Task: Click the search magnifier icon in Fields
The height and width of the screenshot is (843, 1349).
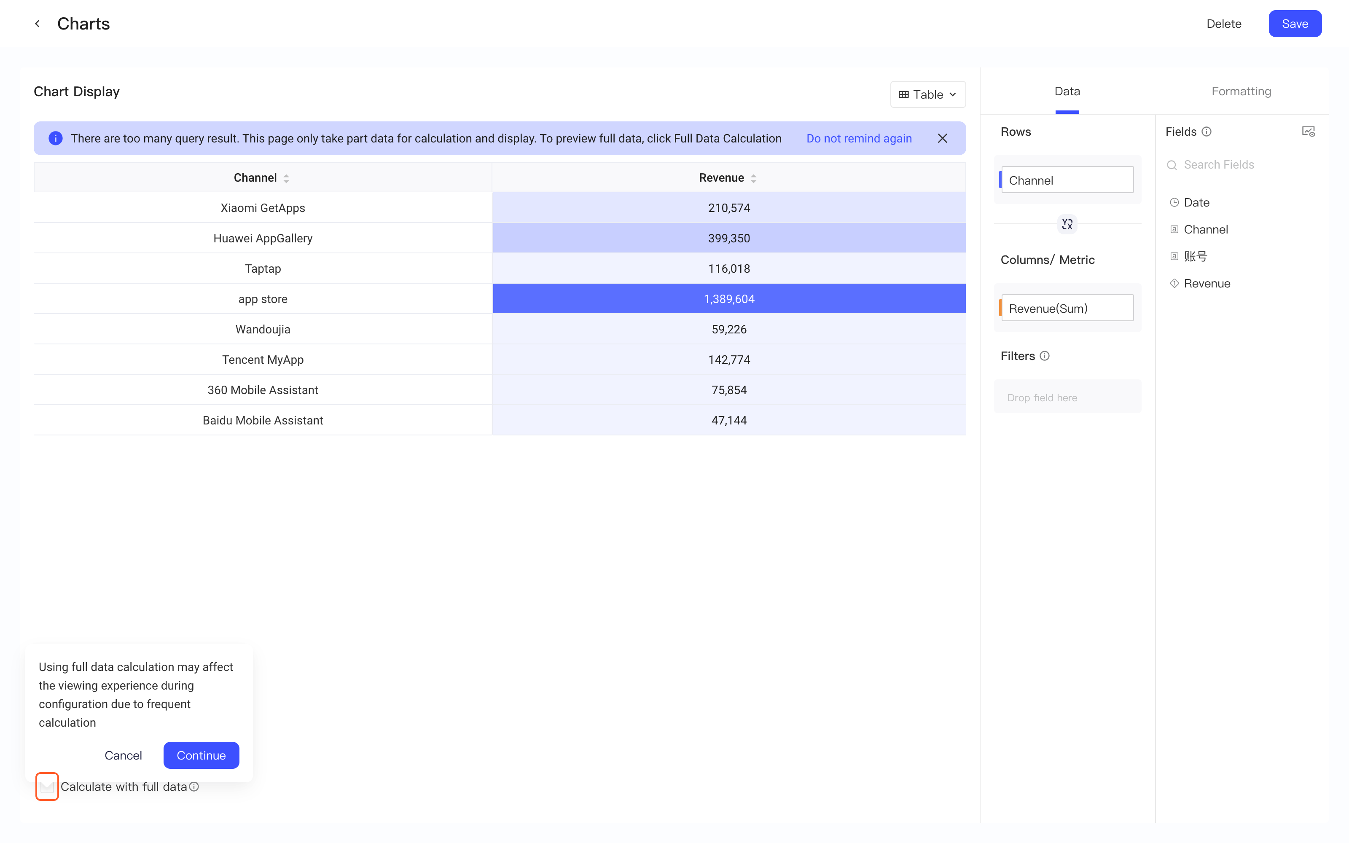Action: tap(1172, 165)
